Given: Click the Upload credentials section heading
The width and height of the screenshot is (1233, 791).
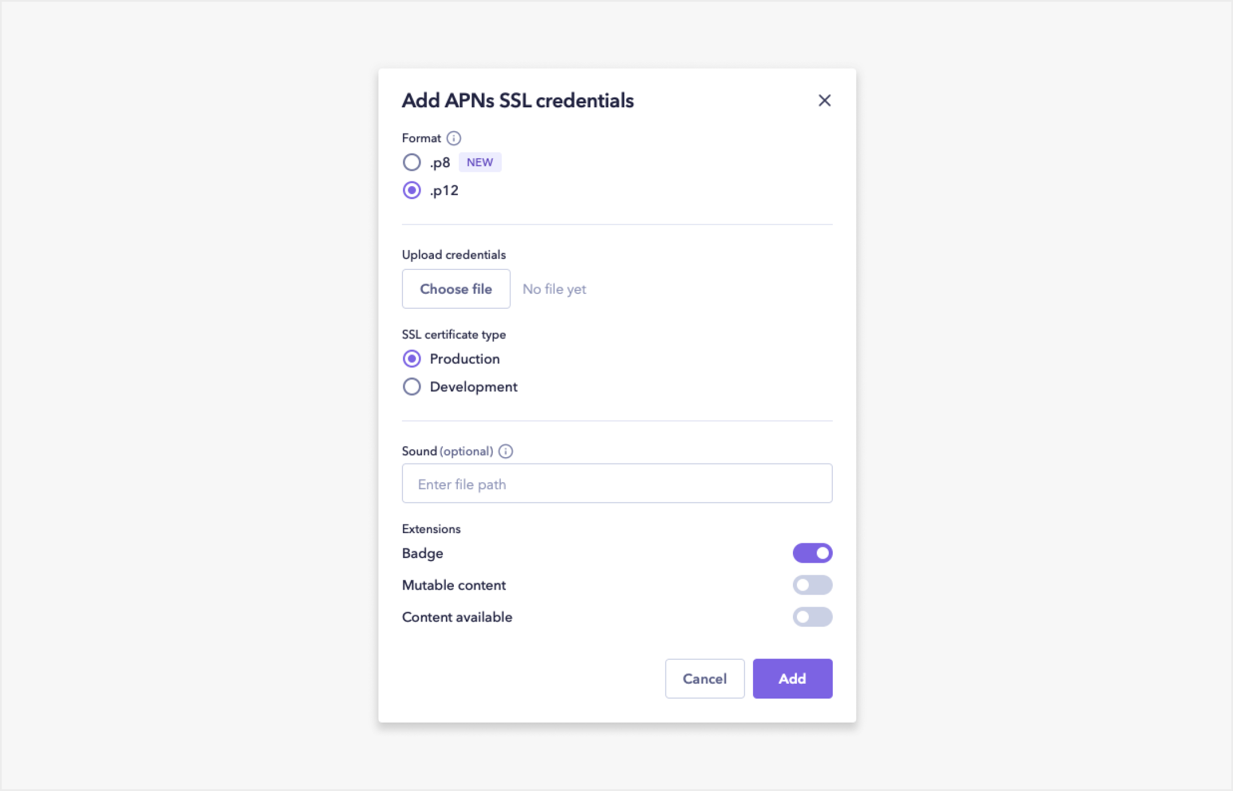Looking at the screenshot, I should [x=453, y=255].
